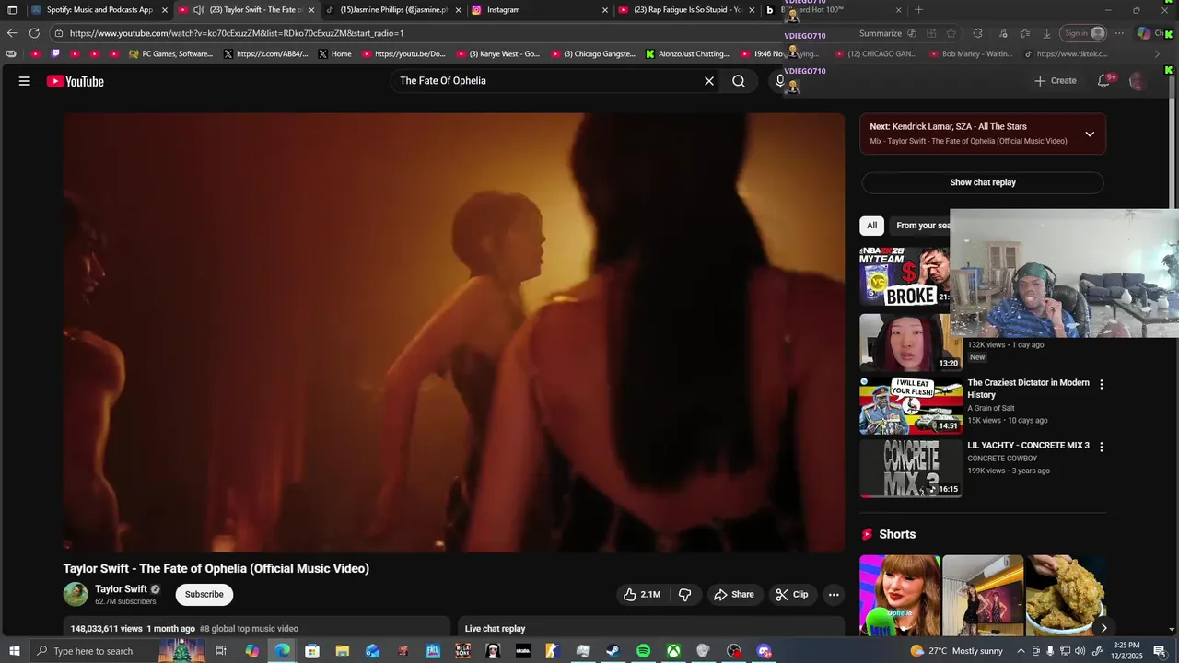The width and height of the screenshot is (1179, 663).
Task: Clip the video
Action: [x=792, y=595]
